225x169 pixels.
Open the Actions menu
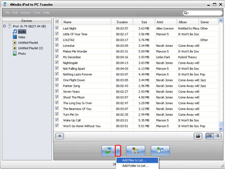(x=25, y=13)
